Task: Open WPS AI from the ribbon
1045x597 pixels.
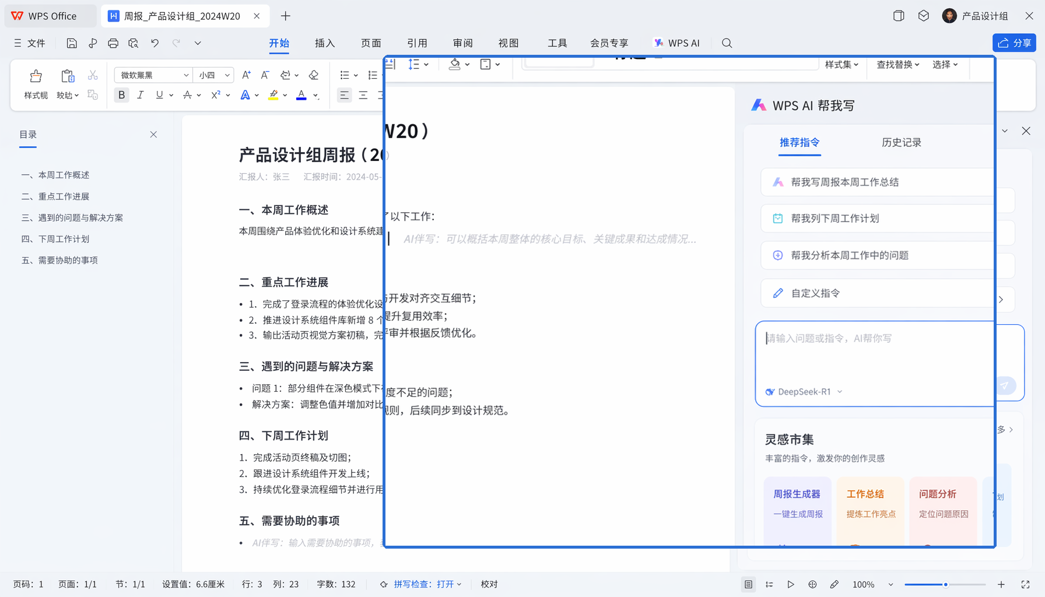Action: (677, 43)
